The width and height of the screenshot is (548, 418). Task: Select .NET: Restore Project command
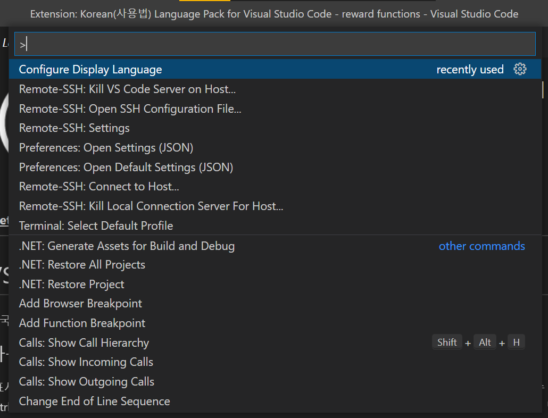pos(275,285)
